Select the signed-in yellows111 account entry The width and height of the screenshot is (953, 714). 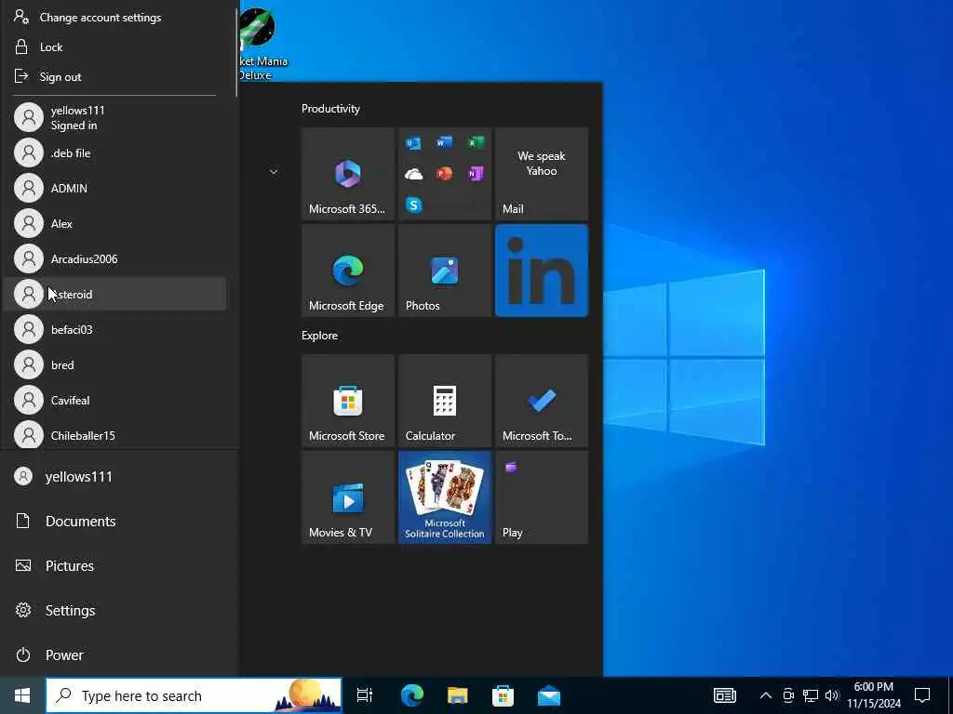click(x=114, y=118)
